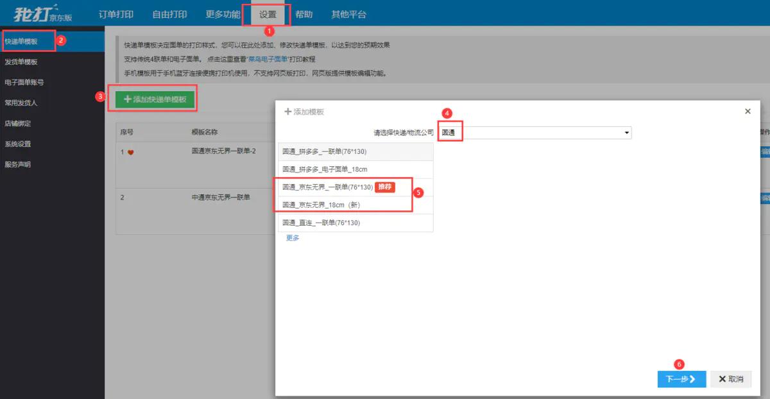The width and height of the screenshot is (770, 399).
Task: Switch to the 订单打印 menu tab
Action: tap(116, 12)
